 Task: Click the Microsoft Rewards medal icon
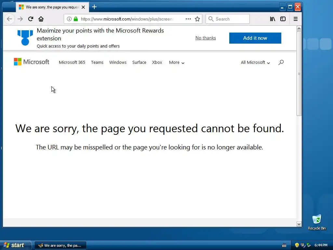pyautogui.click(x=25, y=38)
